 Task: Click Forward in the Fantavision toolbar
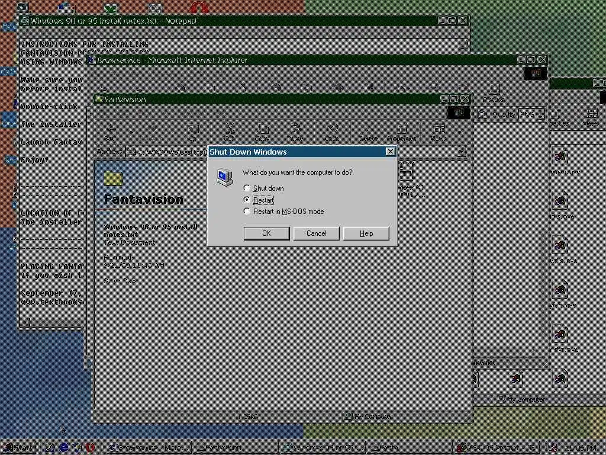click(x=151, y=132)
